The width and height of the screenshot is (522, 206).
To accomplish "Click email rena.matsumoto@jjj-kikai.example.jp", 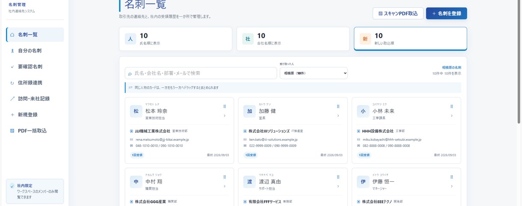I will [162, 140].
